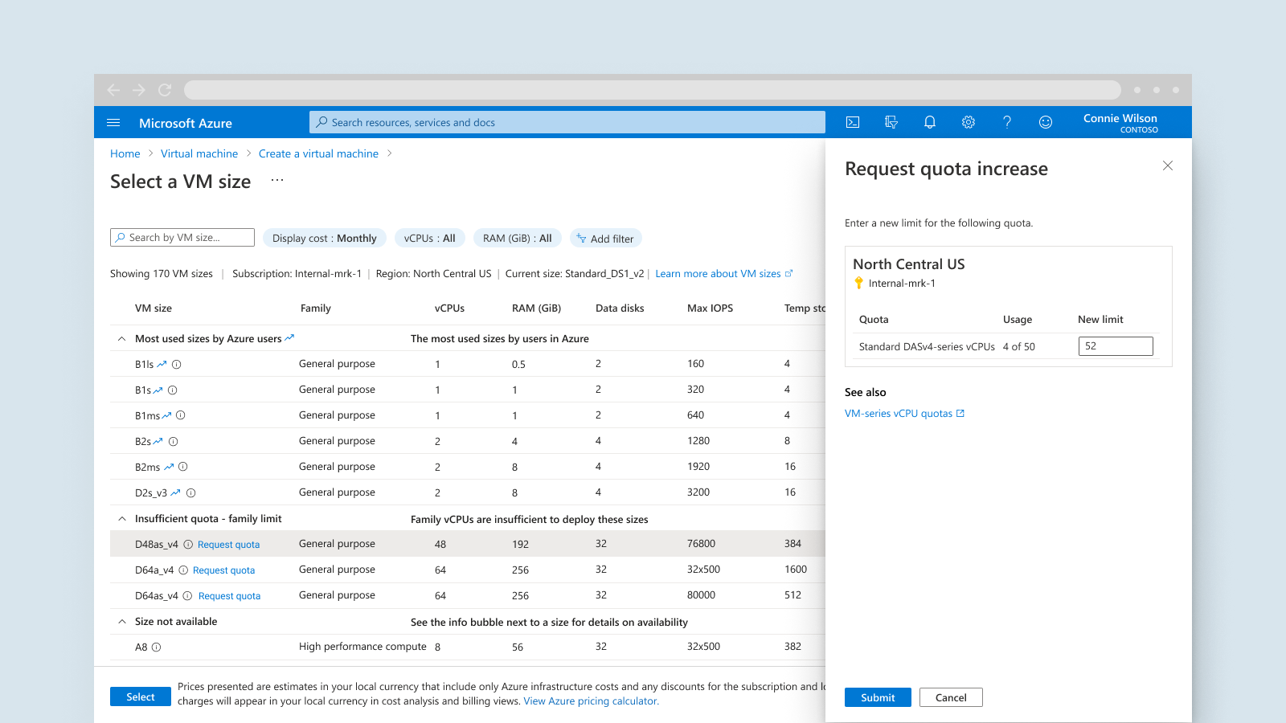This screenshot has width=1286, height=723.
Task: Open the Cloud Shell icon
Action: click(x=853, y=122)
